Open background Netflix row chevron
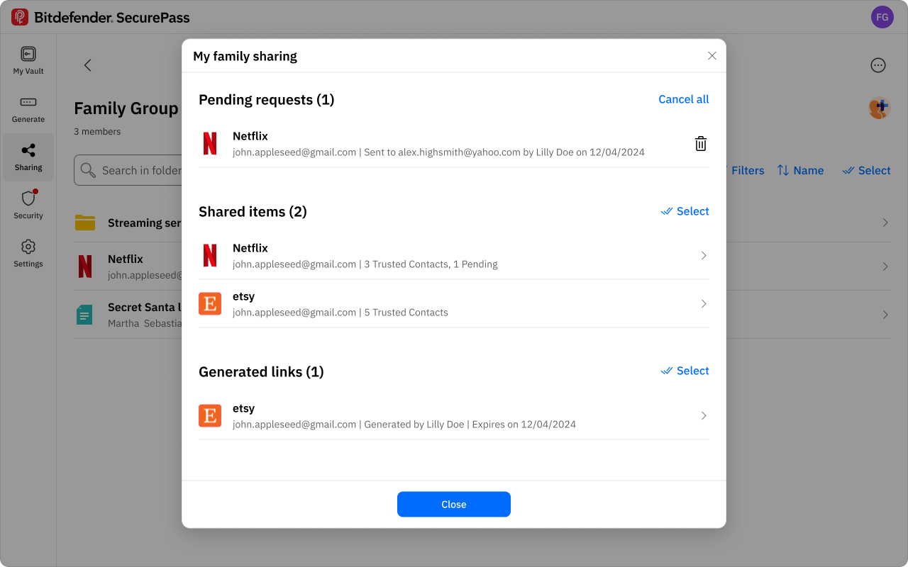This screenshot has height=567, width=908. click(885, 266)
